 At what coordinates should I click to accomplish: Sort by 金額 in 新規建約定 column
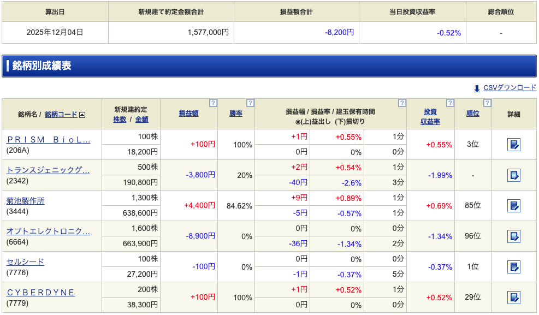141,120
